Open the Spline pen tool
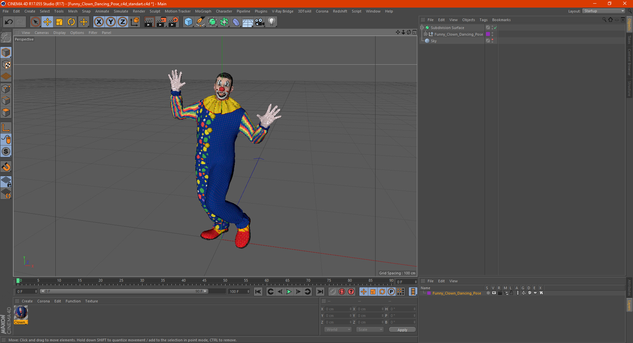 pos(200,22)
